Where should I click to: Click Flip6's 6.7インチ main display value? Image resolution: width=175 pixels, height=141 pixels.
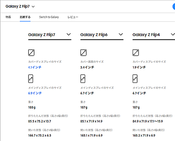tap(87, 93)
